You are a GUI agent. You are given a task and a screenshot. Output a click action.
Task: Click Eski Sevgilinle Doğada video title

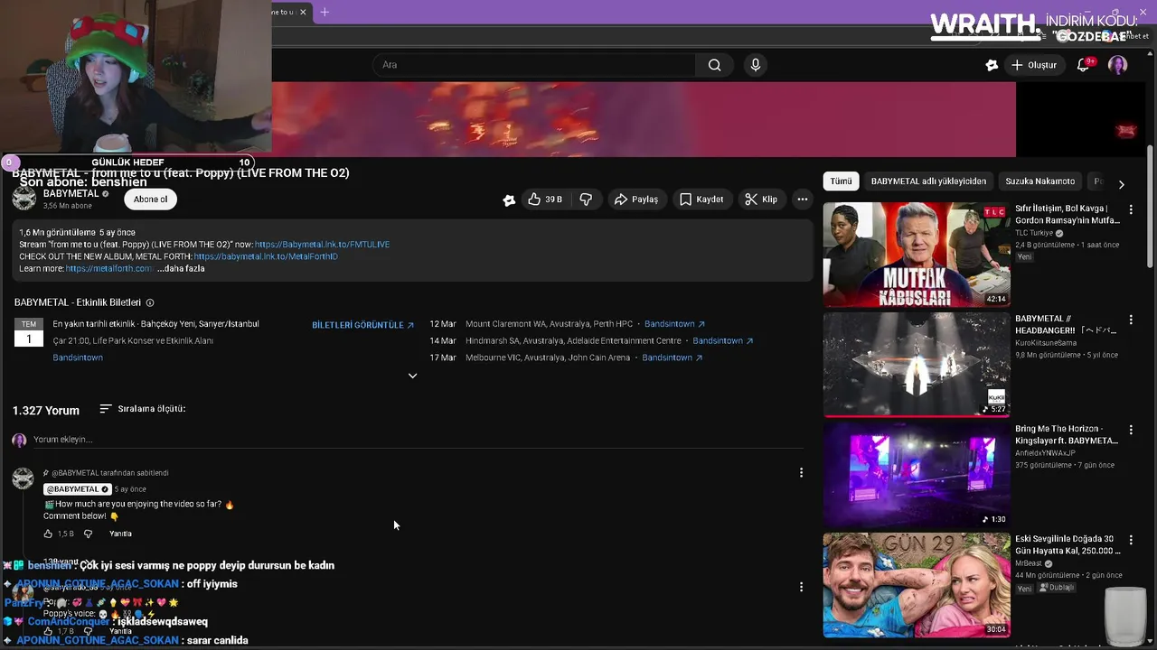1068,544
